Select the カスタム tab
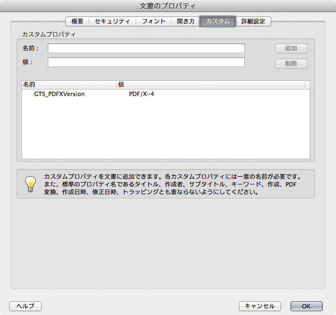This screenshot has width=336, height=315. pos(217,21)
